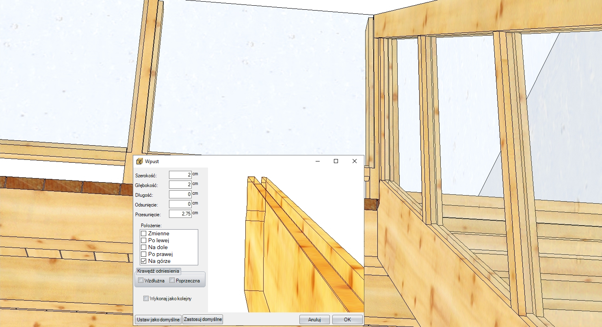Screen dimensions: 602x327
Task: Maximize the Wpust dialog window
Action: coord(336,161)
